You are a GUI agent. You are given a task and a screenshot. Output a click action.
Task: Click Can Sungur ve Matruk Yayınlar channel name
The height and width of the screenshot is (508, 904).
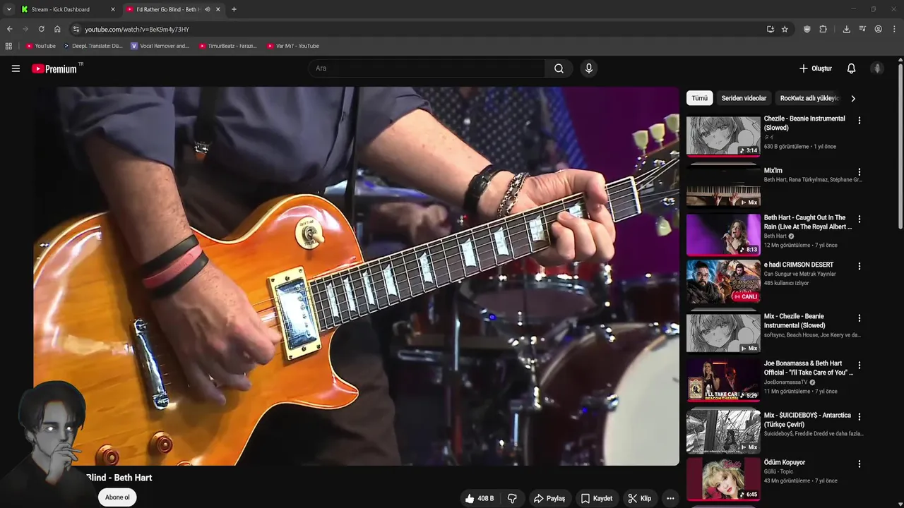[799, 274]
